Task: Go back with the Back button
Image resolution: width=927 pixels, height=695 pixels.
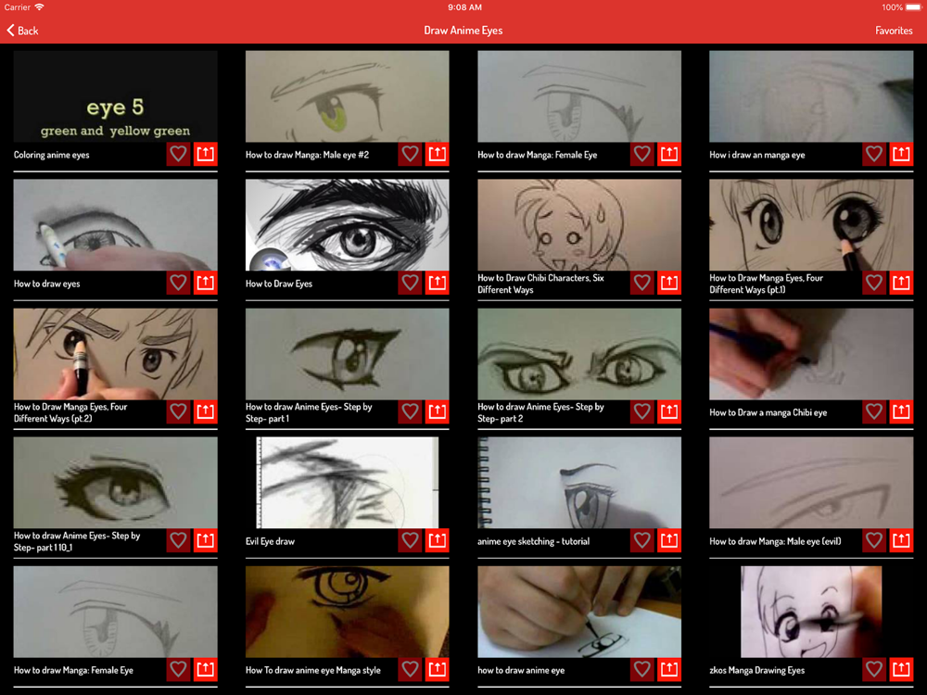Action: coord(22,31)
